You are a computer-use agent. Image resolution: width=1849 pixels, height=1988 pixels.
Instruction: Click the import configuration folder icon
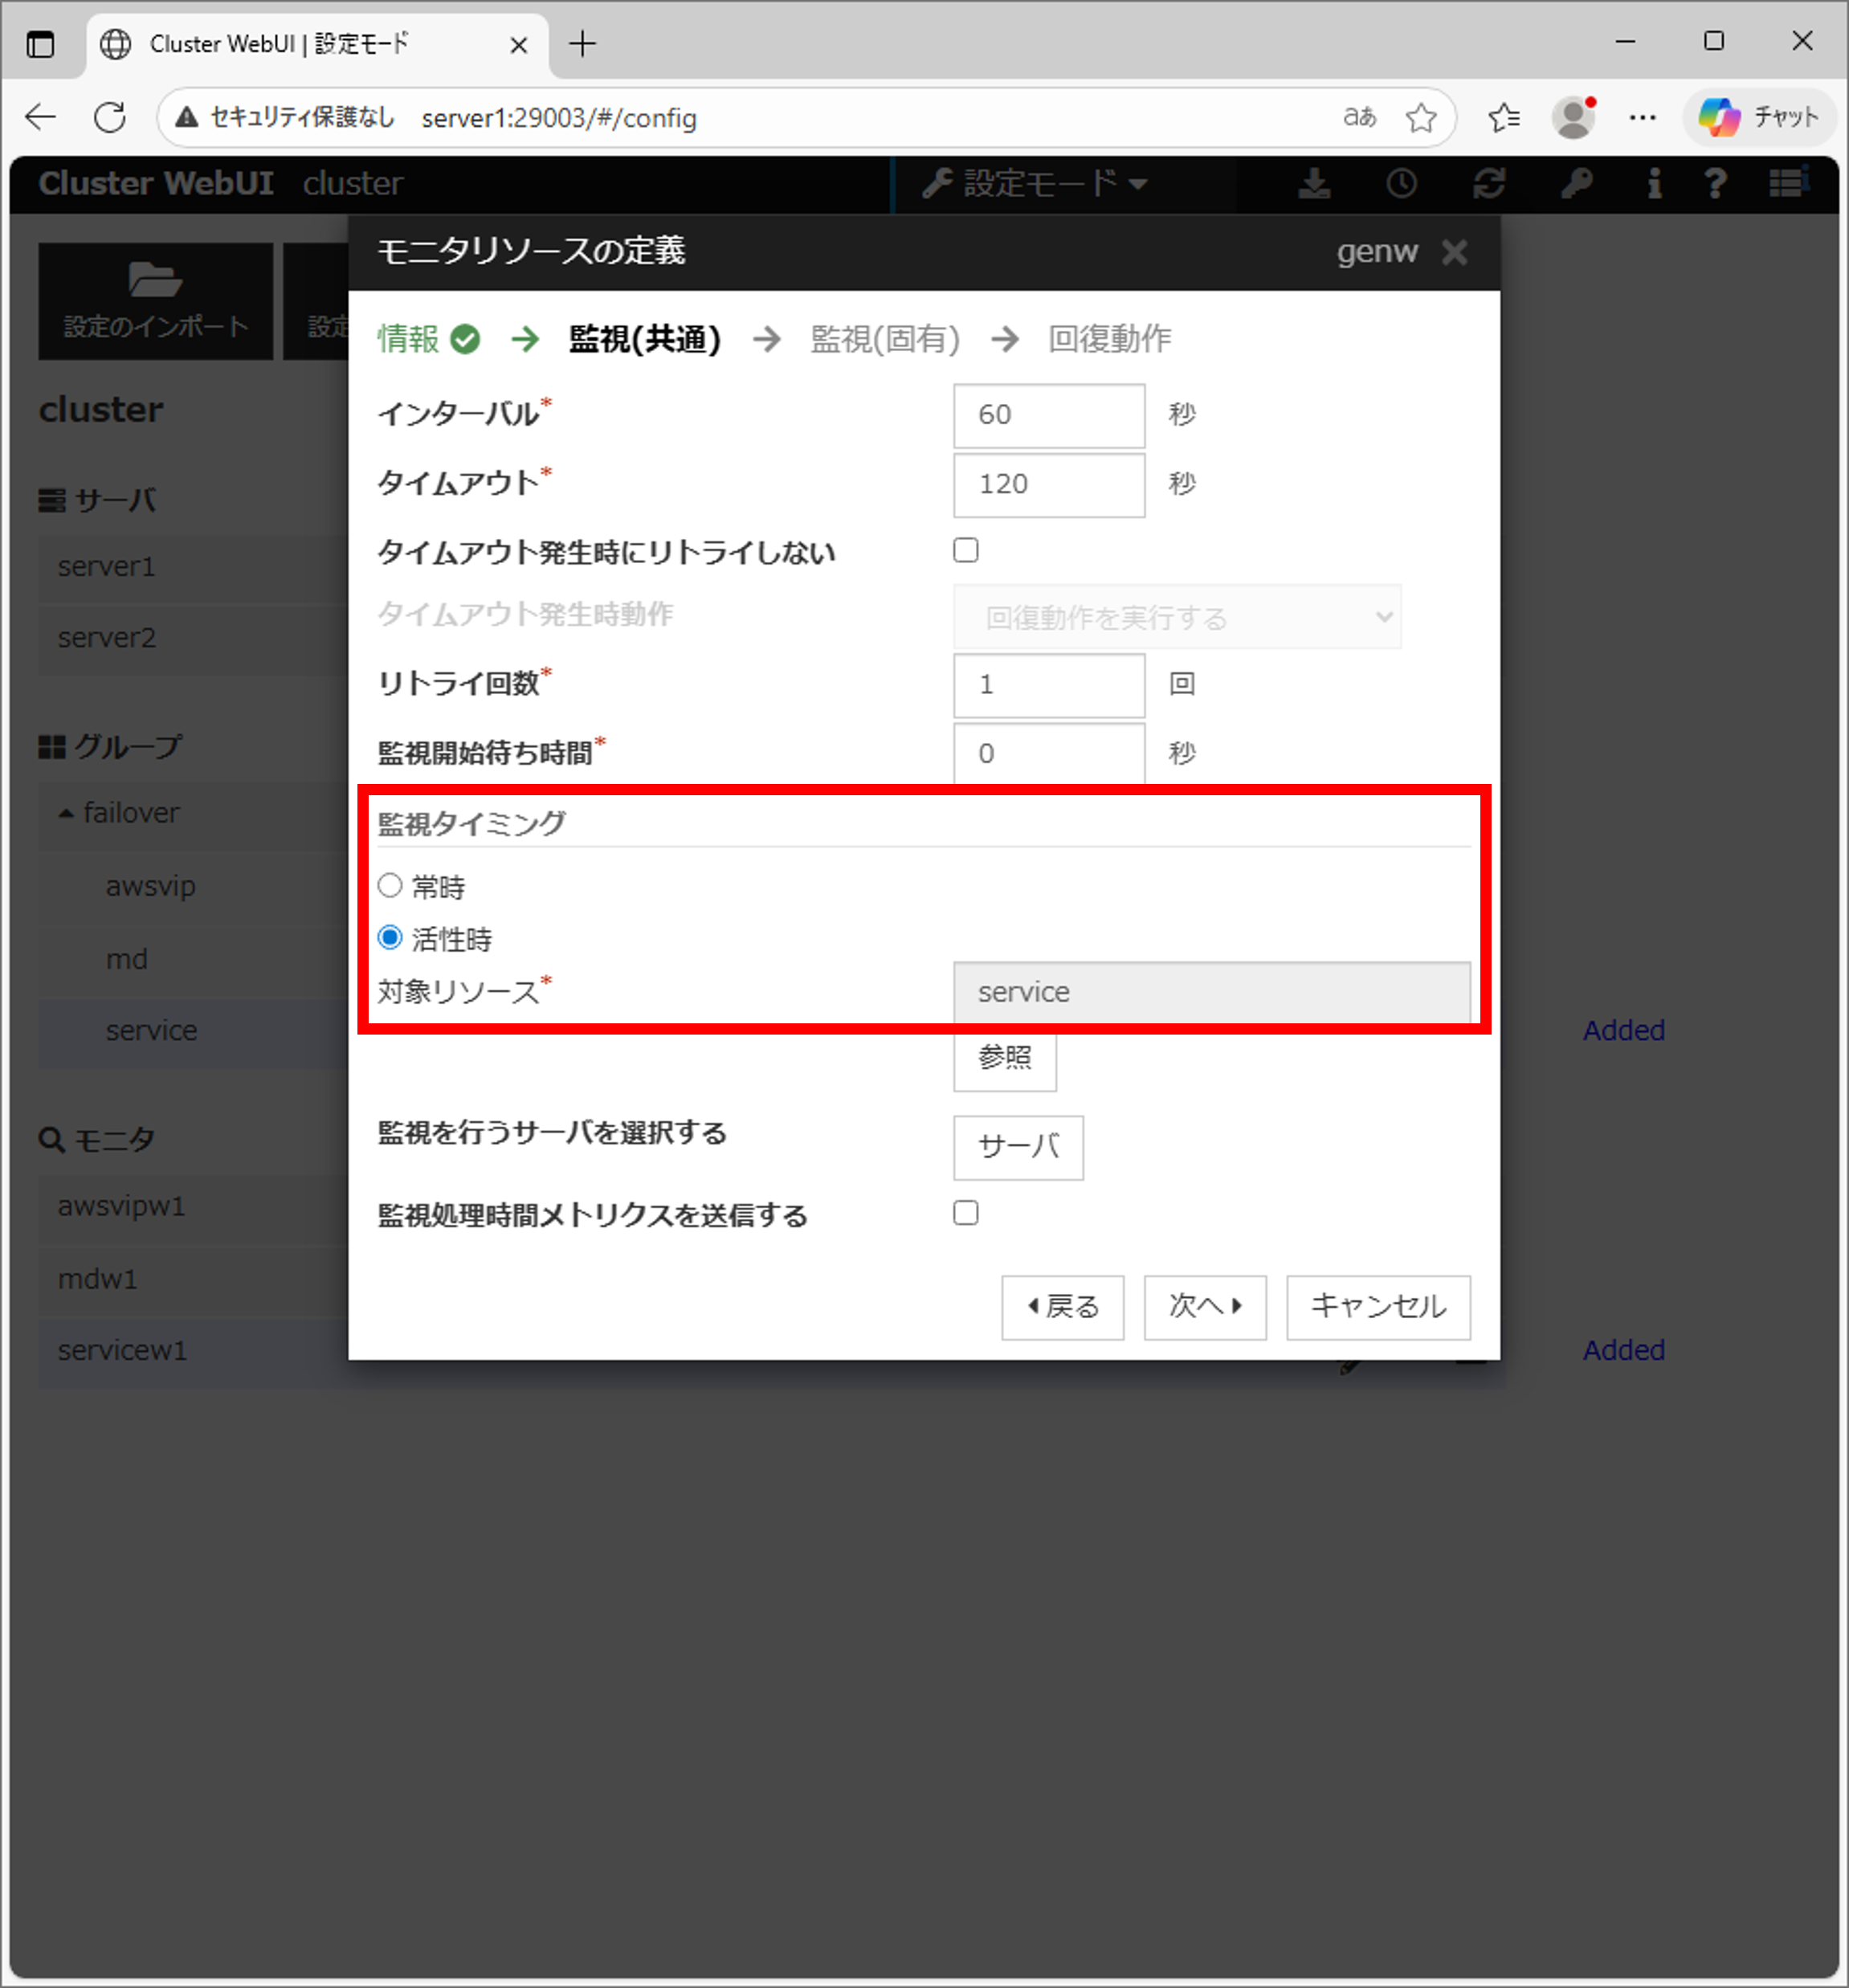coord(155,281)
